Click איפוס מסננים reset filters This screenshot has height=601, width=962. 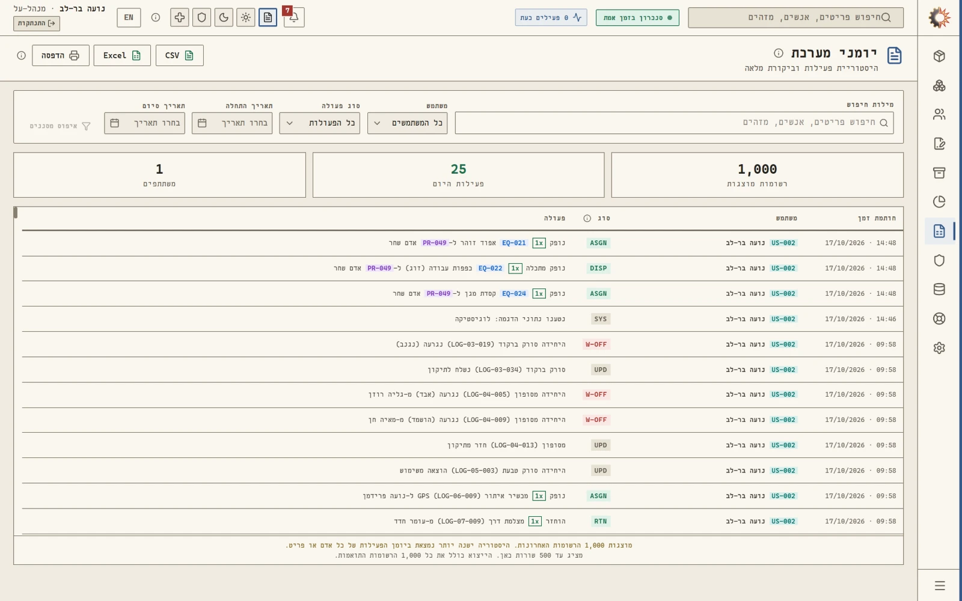point(60,126)
